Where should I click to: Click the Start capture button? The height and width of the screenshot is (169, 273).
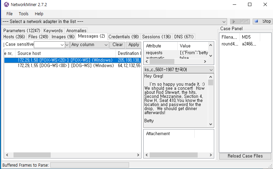pos(240,21)
